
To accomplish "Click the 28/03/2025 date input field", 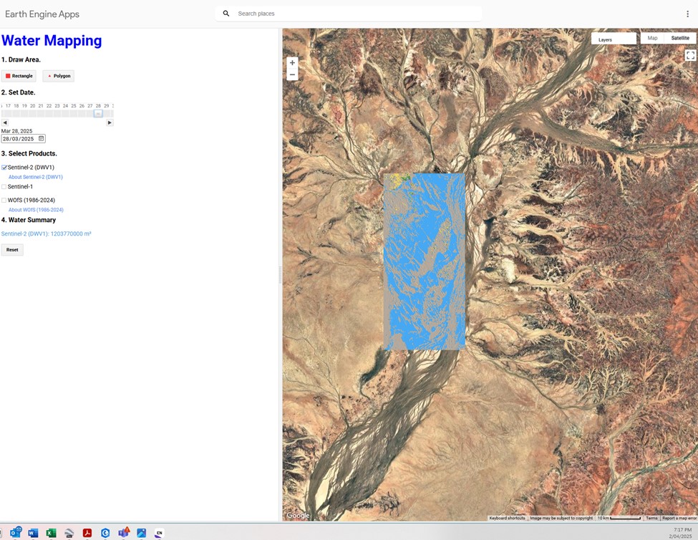I will coord(23,139).
